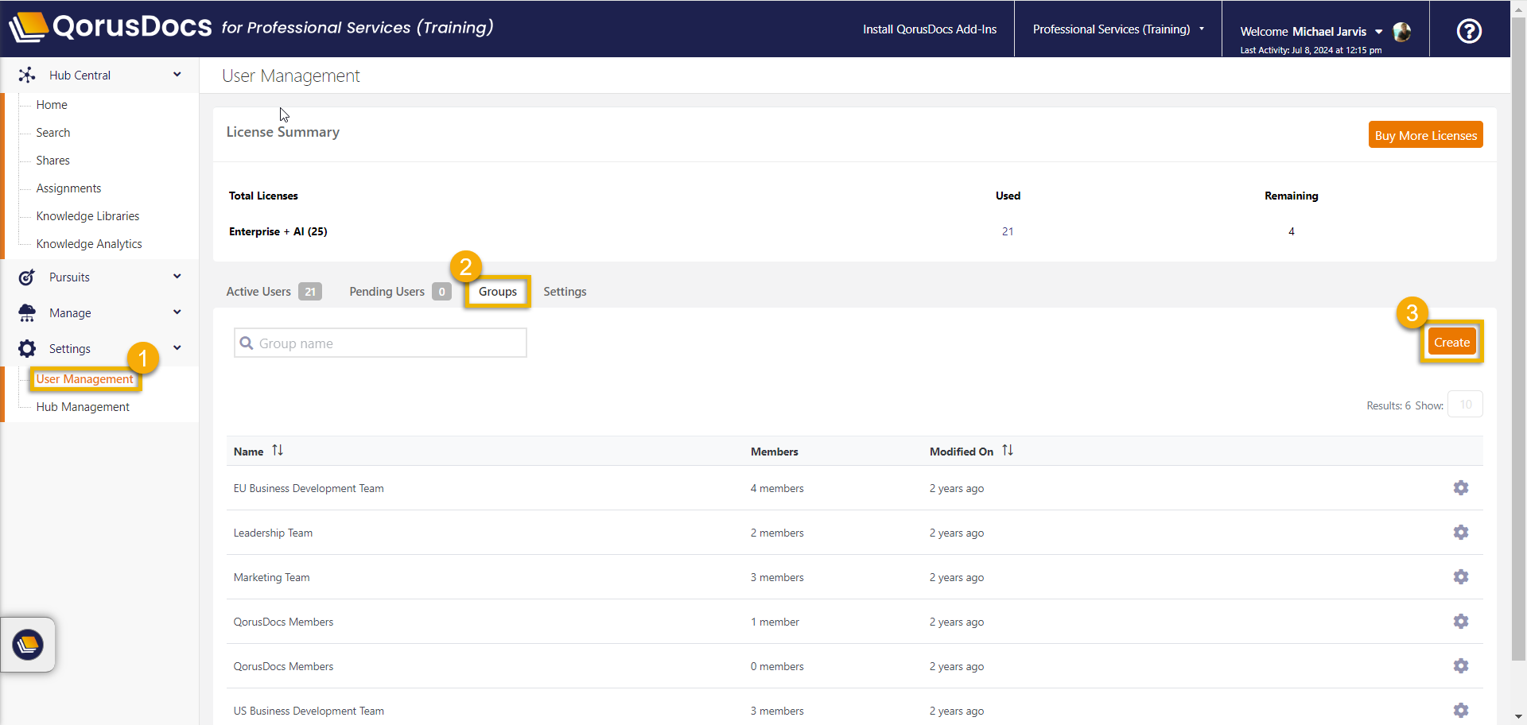Click the QorusDocs logo in header
The height and width of the screenshot is (725, 1527).
111,27
